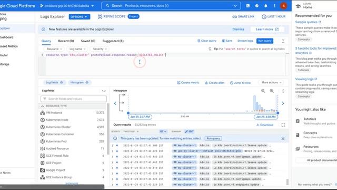This screenshot has width=337, height=190.
Task: Click the EDIT summary fields pencil
Action: click(190, 131)
